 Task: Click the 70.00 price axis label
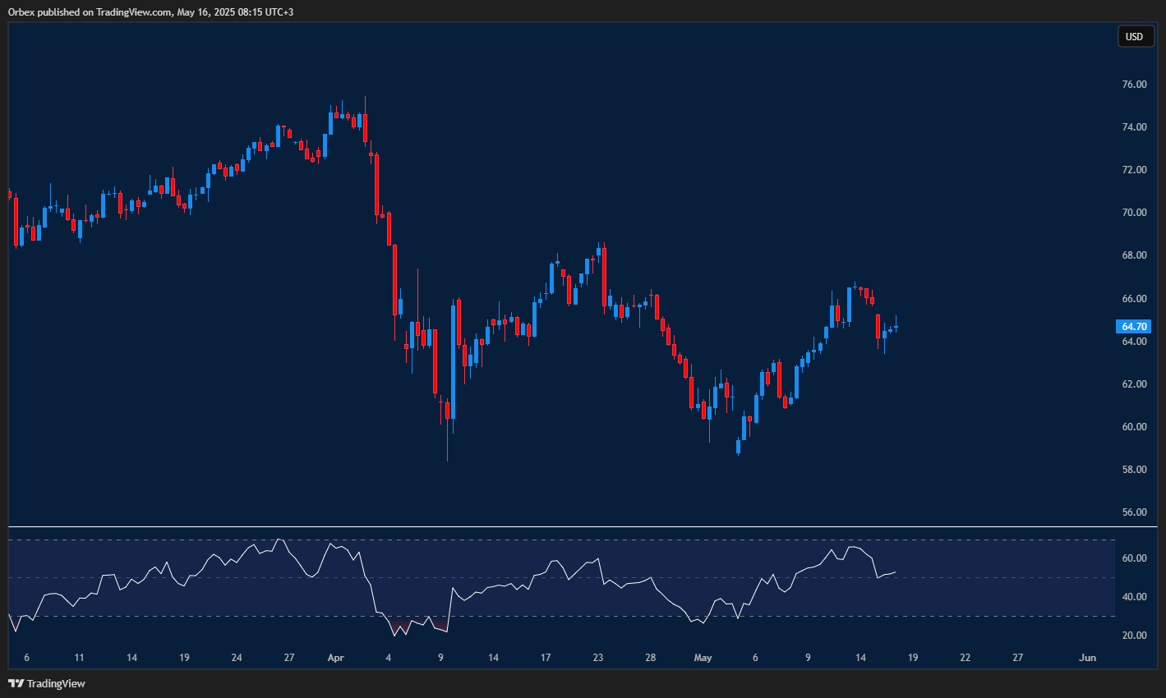(x=1134, y=213)
